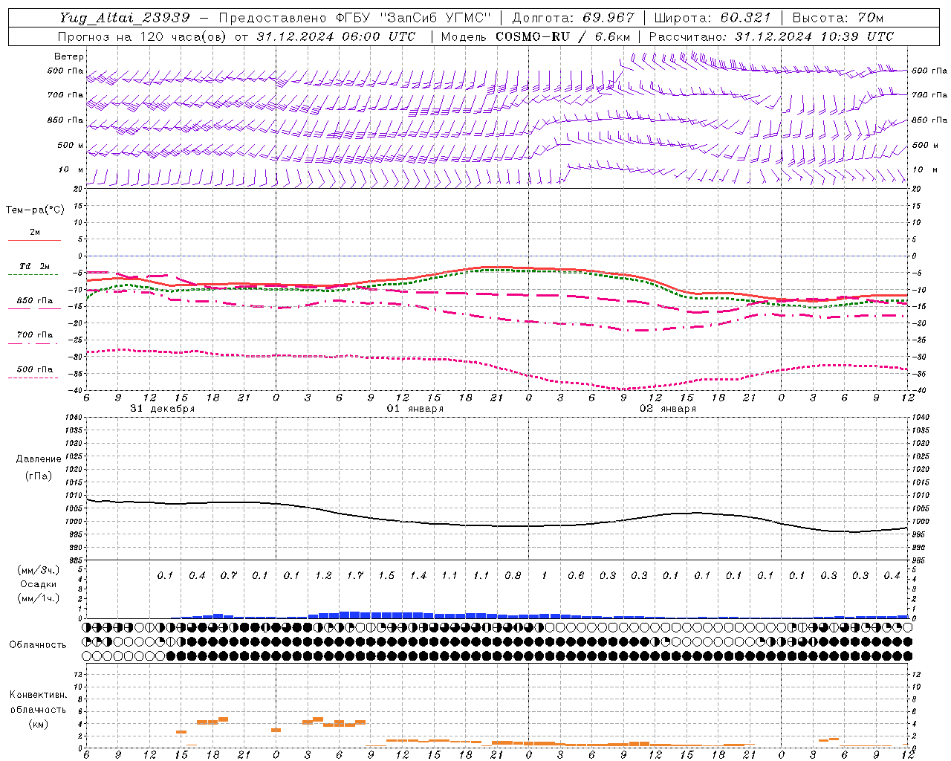Click the Рассчитано: 31.12.2024 10:39 UTC timestamp
Screen dimensions: 951x761
(771, 36)
